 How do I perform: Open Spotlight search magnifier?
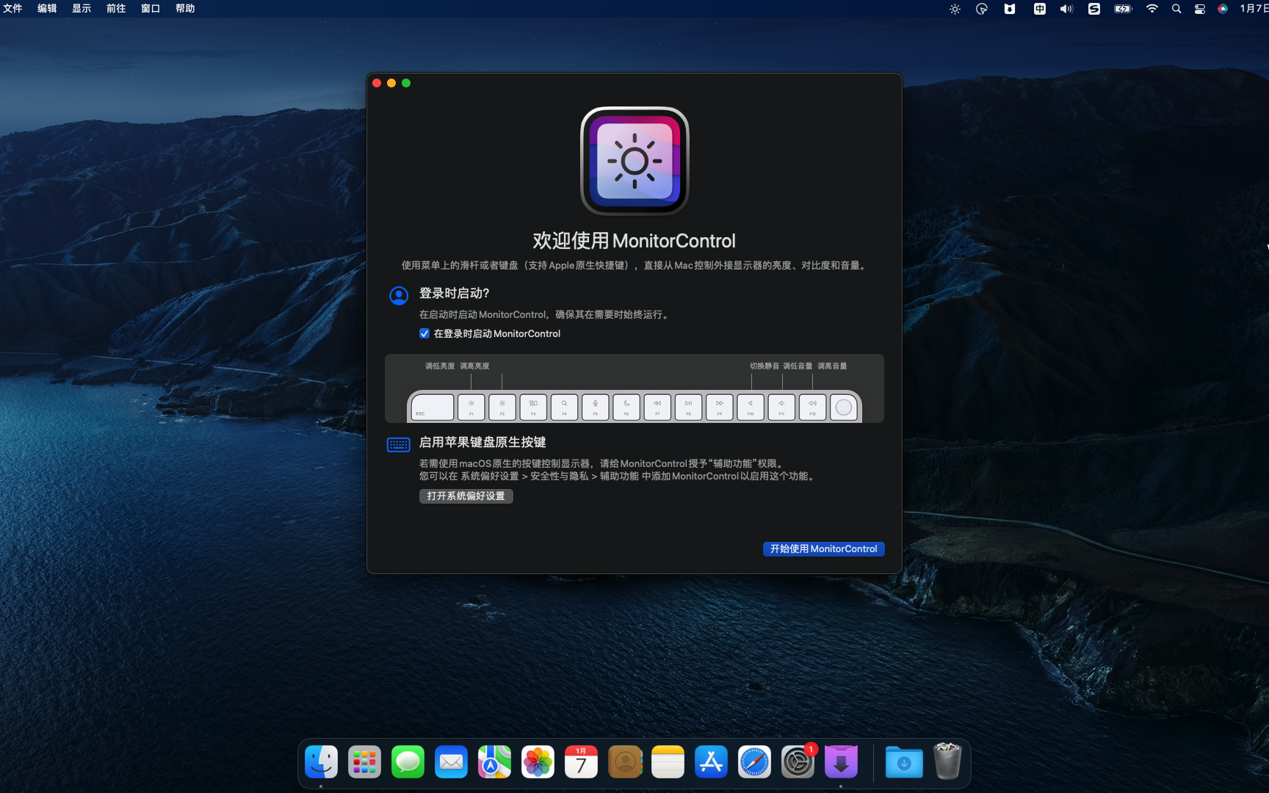(x=1176, y=9)
